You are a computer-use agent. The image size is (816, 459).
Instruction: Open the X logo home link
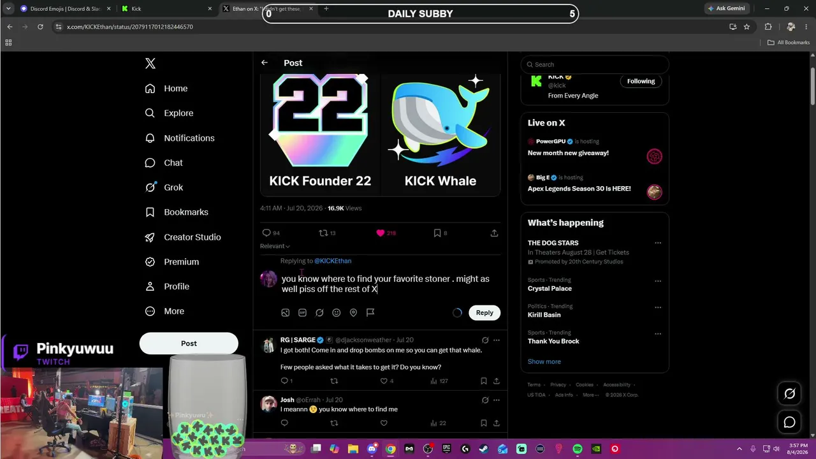[150, 63]
